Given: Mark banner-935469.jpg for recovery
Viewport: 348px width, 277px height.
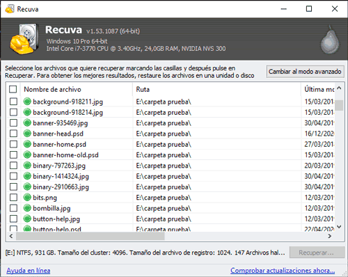Looking at the screenshot, I should (x=13, y=122).
